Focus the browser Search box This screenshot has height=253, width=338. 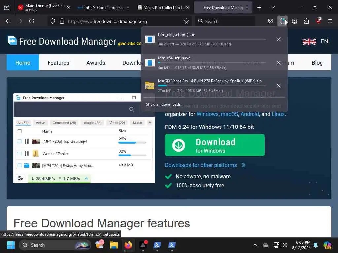click(x=225, y=21)
